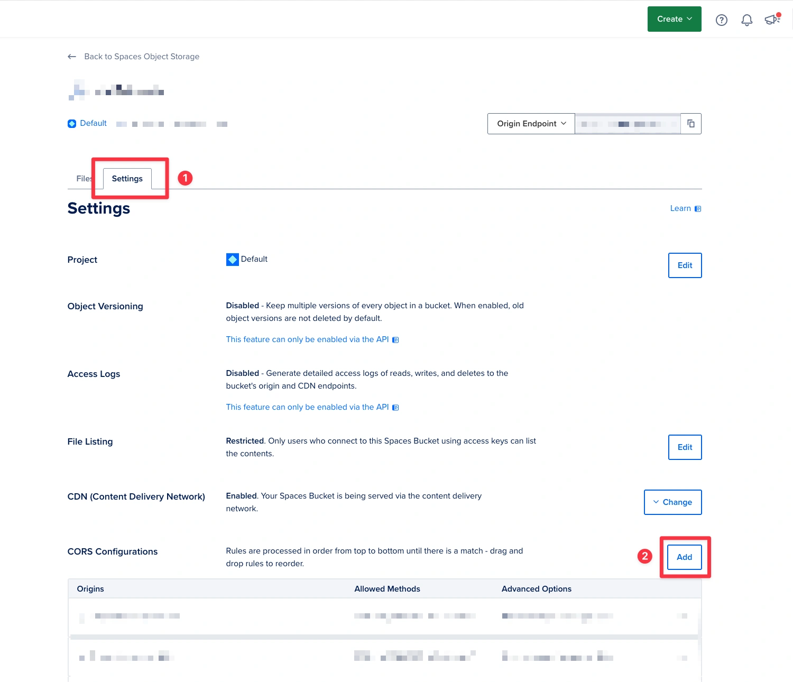Switch to the Settings tab
The width and height of the screenshot is (793, 682).
[x=127, y=179]
